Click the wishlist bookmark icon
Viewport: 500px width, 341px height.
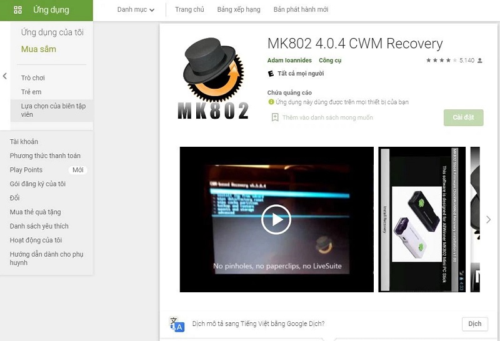tap(275, 117)
